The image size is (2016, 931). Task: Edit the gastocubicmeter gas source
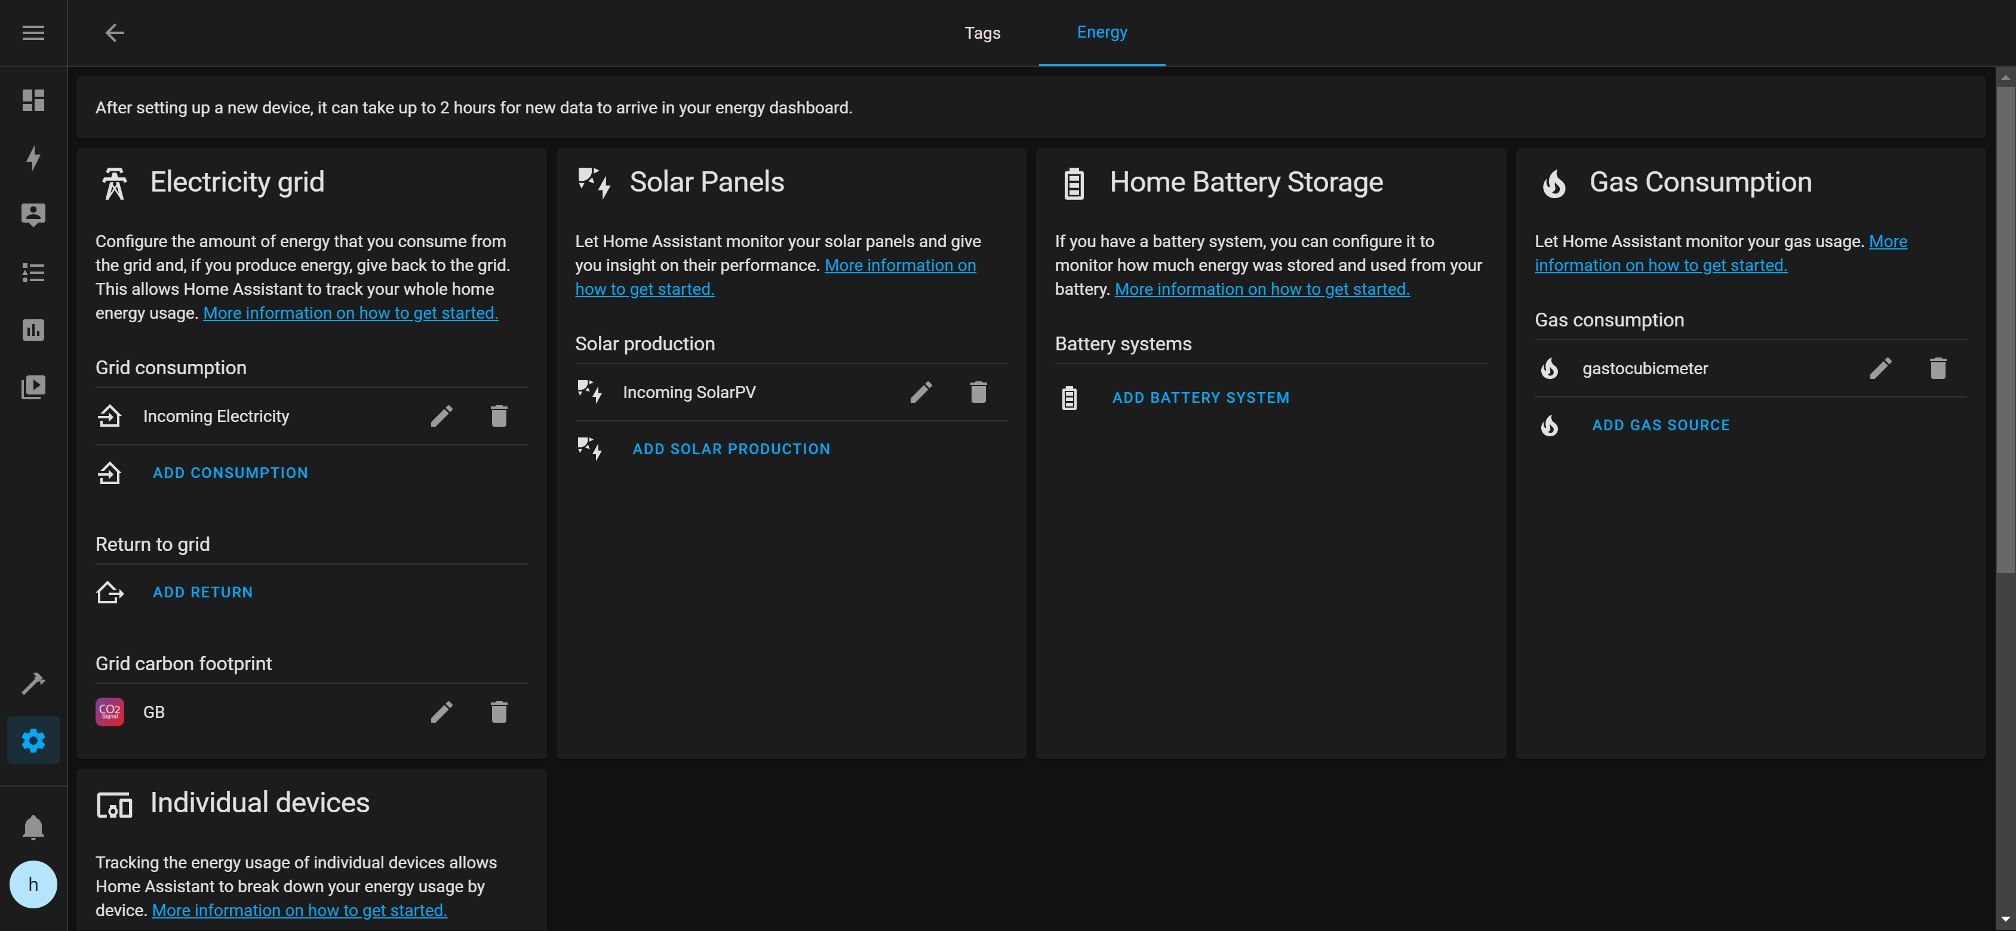pyautogui.click(x=1882, y=368)
